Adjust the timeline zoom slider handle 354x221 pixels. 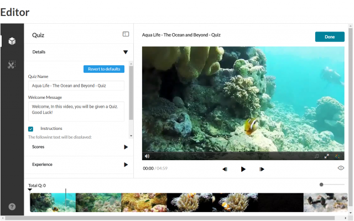pos(321,185)
